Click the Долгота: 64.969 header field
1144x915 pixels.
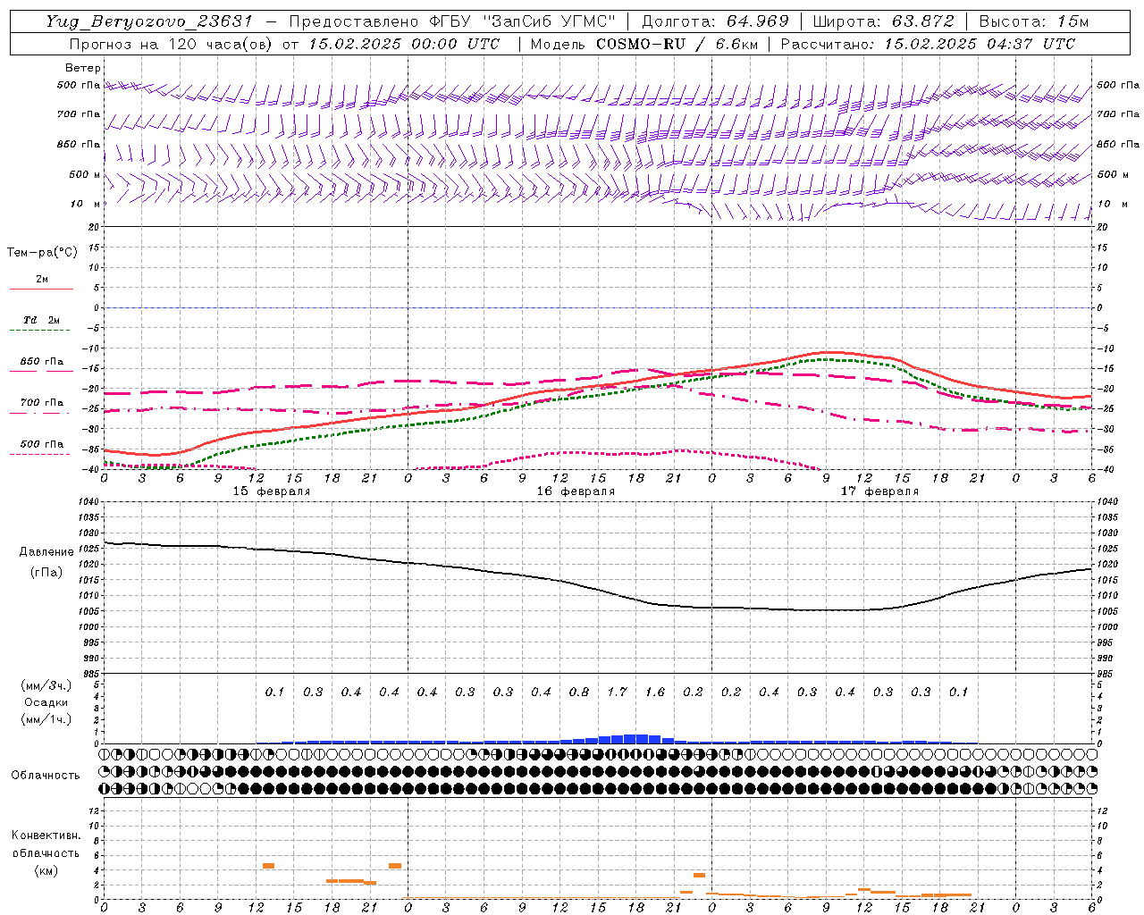coord(715,21)
